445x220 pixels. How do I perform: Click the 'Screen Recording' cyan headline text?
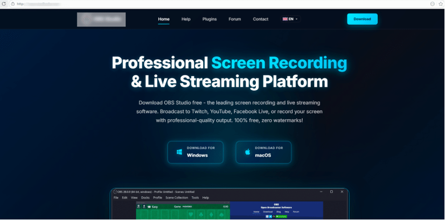(x=279, y=63)
